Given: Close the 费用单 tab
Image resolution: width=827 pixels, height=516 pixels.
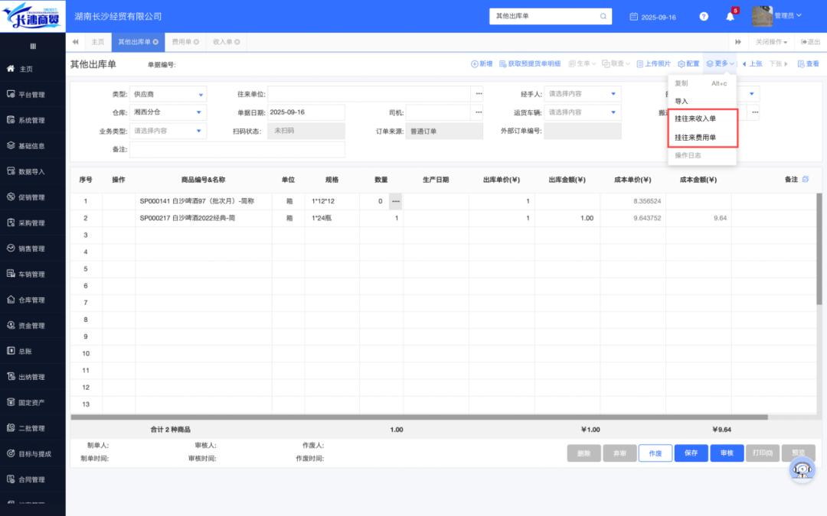Looking at the screenshot, I should tap(196, 42).
